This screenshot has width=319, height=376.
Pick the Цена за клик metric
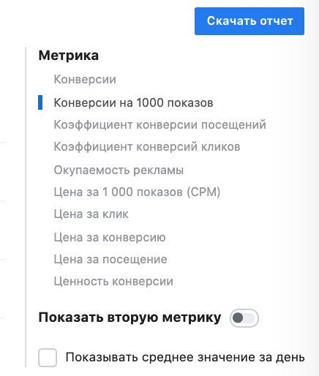pos(91,214)
